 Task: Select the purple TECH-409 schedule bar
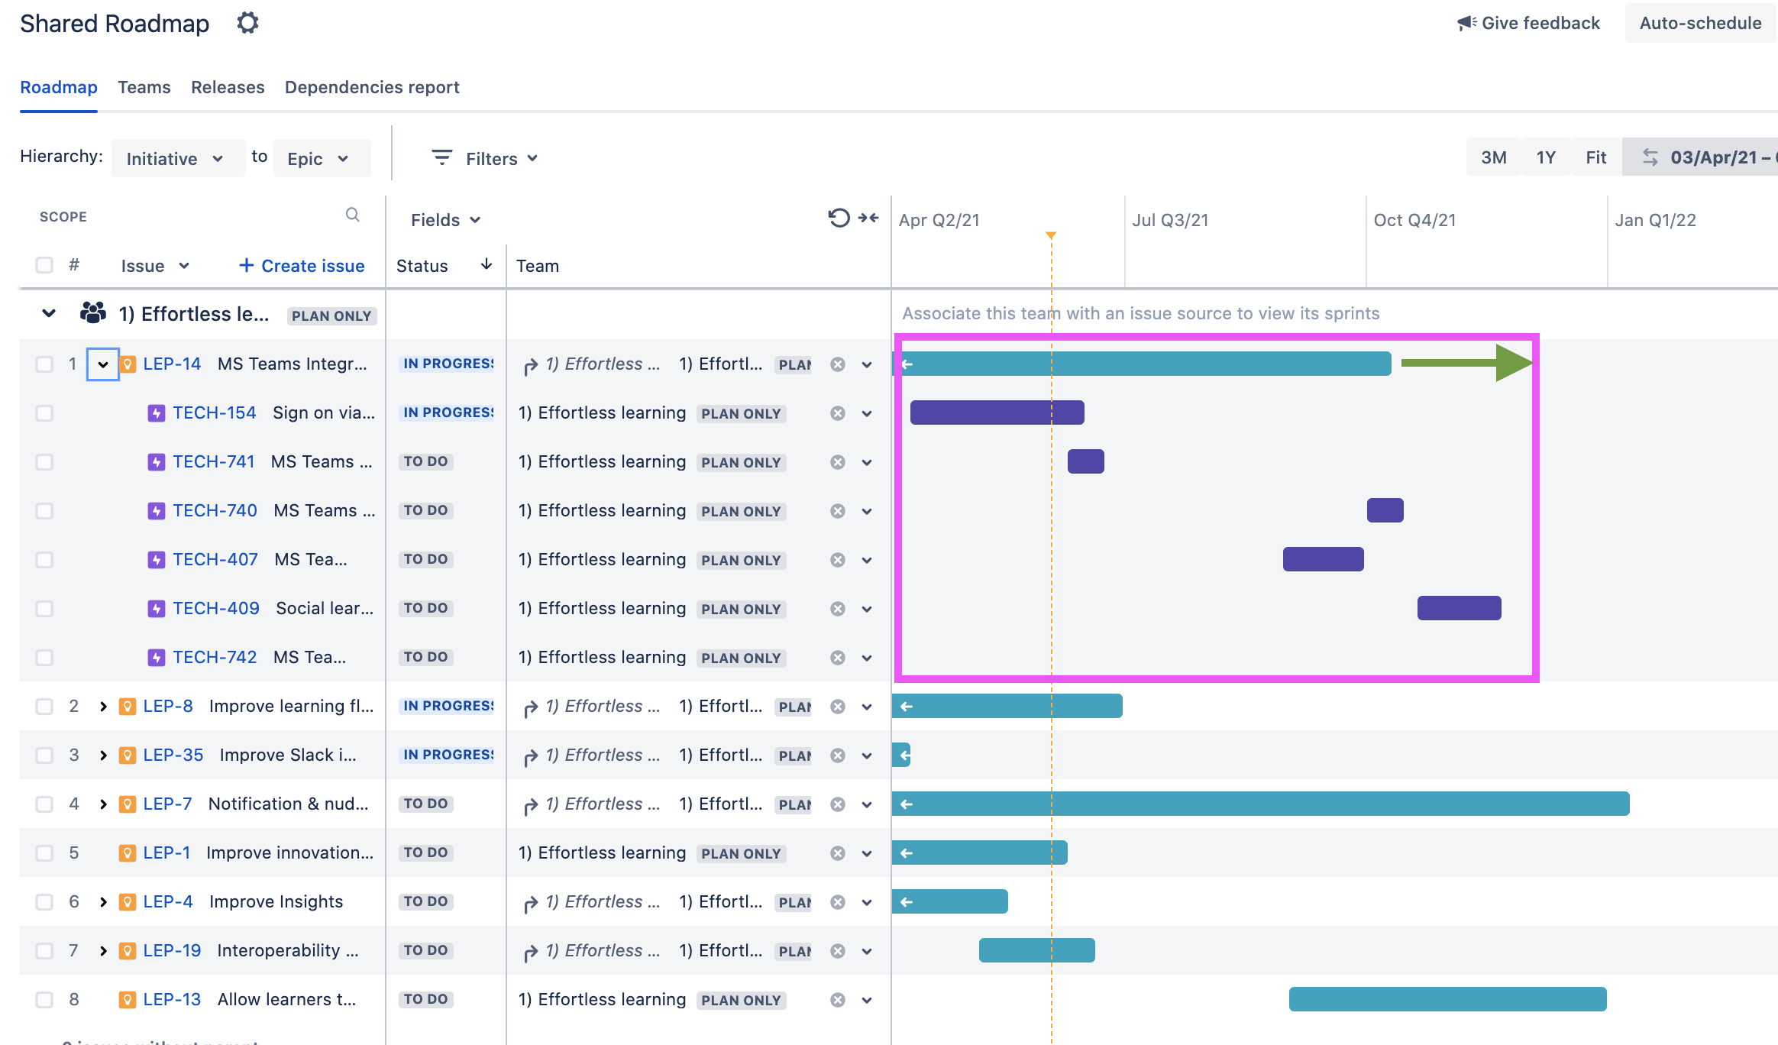(x=1459, y=608)
